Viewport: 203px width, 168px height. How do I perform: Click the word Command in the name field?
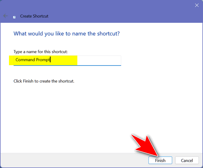(x=25, y=60)
